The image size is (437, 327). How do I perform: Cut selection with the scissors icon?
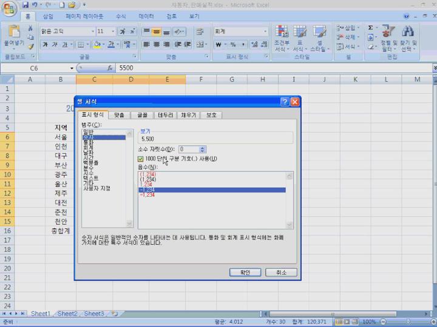(30, 28)
